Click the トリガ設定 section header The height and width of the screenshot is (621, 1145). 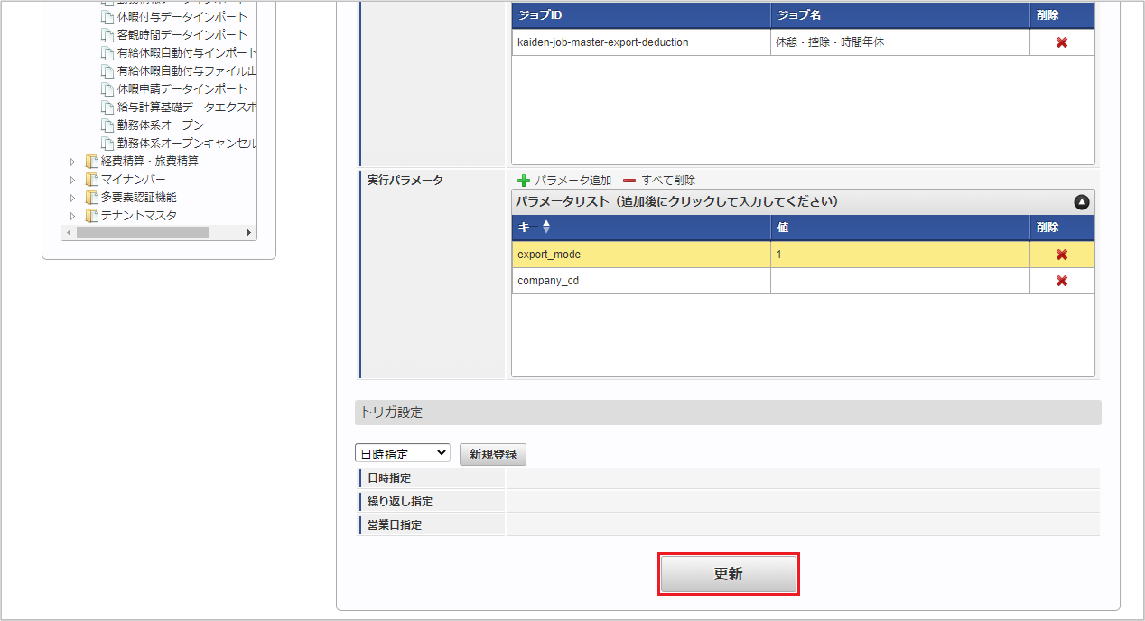tap(728, 412)
